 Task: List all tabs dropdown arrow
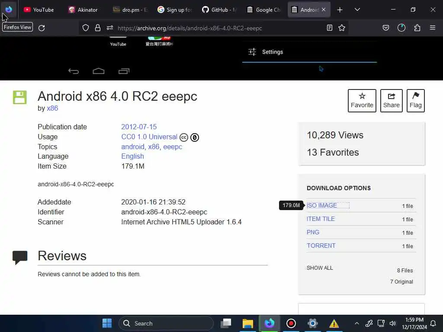(x=357, y=10)
